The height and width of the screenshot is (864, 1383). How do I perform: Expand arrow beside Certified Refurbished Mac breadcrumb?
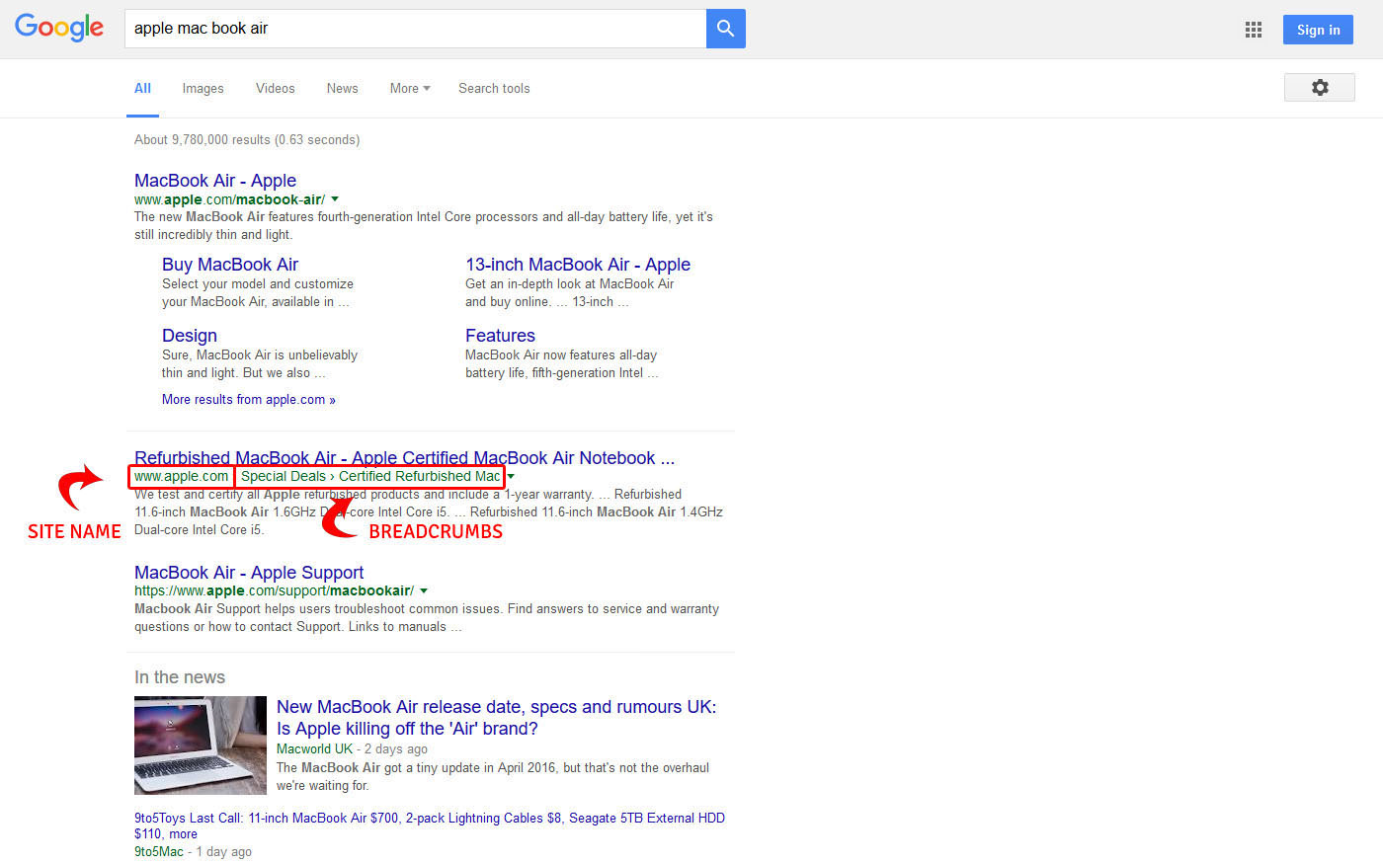(x=511, y=477)
